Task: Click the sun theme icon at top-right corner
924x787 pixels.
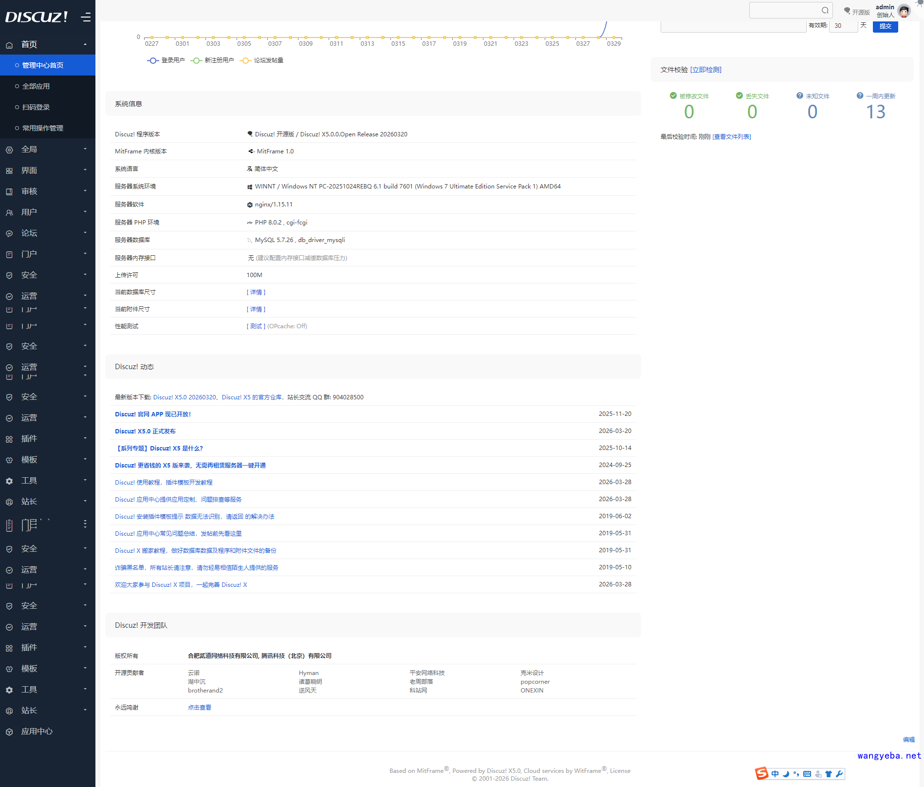Action: [920, 2]
